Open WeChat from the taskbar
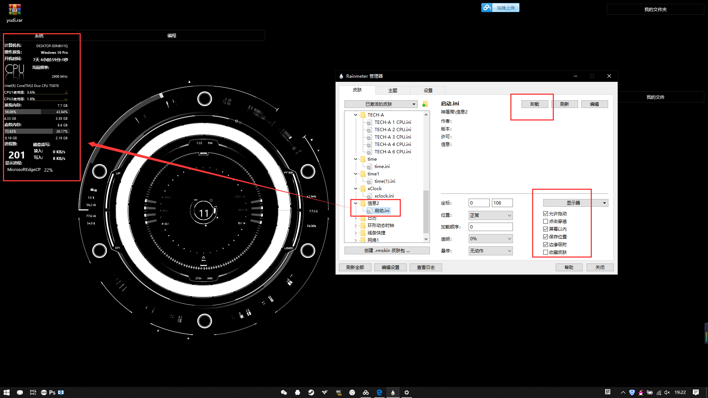The width and height of the screenshot is (708, 398). click(284, 392)
